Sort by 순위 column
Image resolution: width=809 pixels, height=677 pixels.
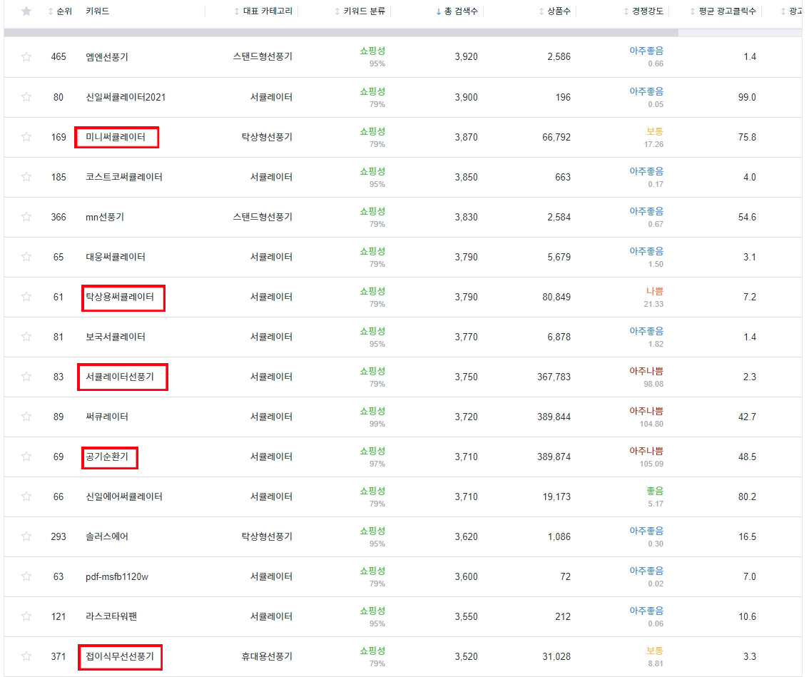(x=60, y=11)
